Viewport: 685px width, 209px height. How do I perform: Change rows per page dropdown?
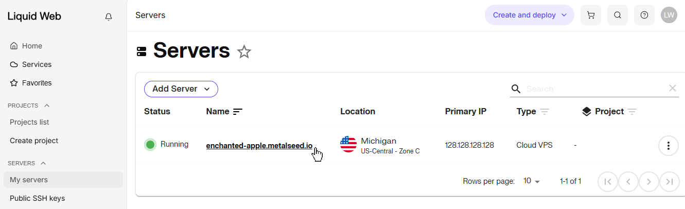[x=532, y=181]
